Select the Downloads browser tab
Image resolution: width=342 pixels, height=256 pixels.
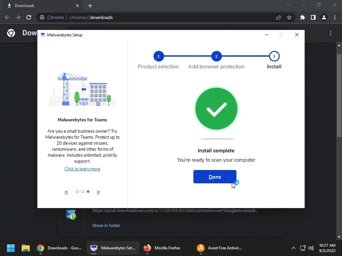(x=42, y=6)
